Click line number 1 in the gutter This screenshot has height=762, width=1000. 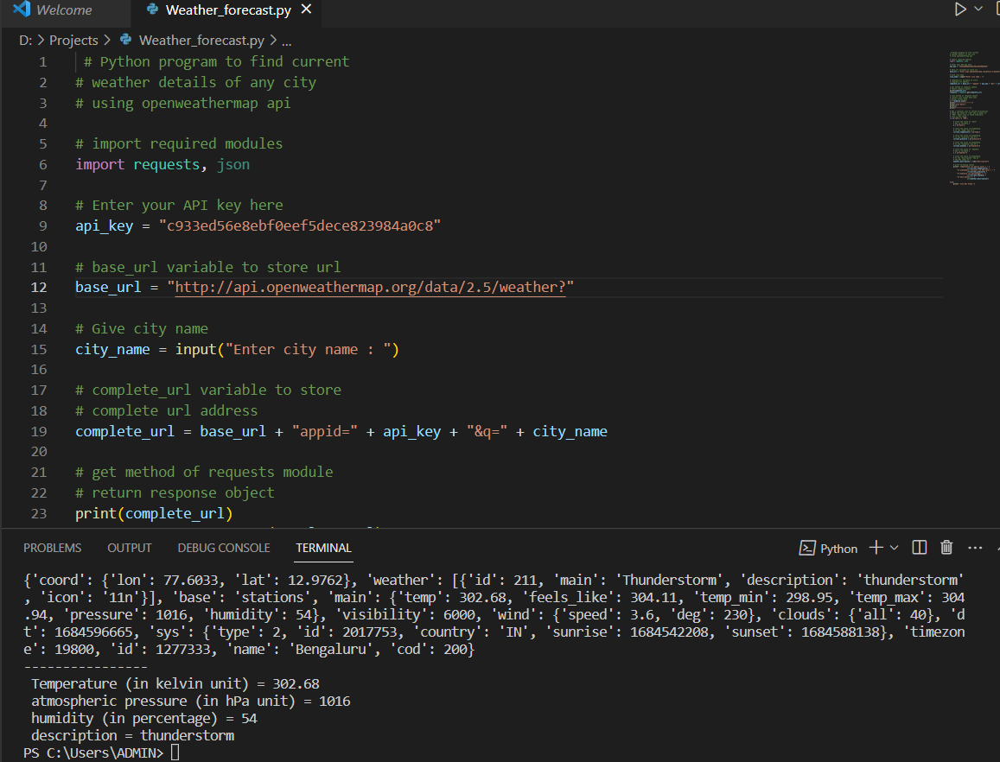coord(42,62)
